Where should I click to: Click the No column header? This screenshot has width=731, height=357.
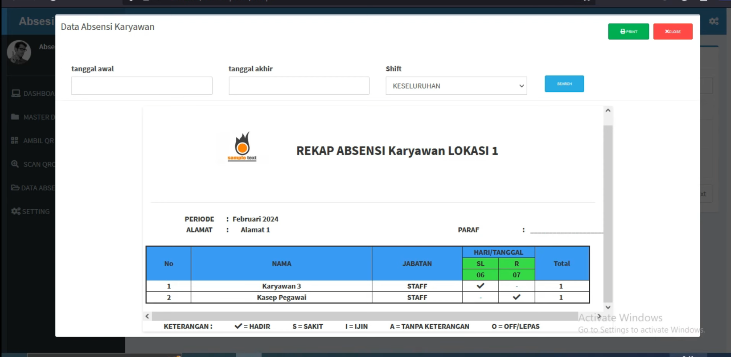pyautogui.click(x=169, y=264)
